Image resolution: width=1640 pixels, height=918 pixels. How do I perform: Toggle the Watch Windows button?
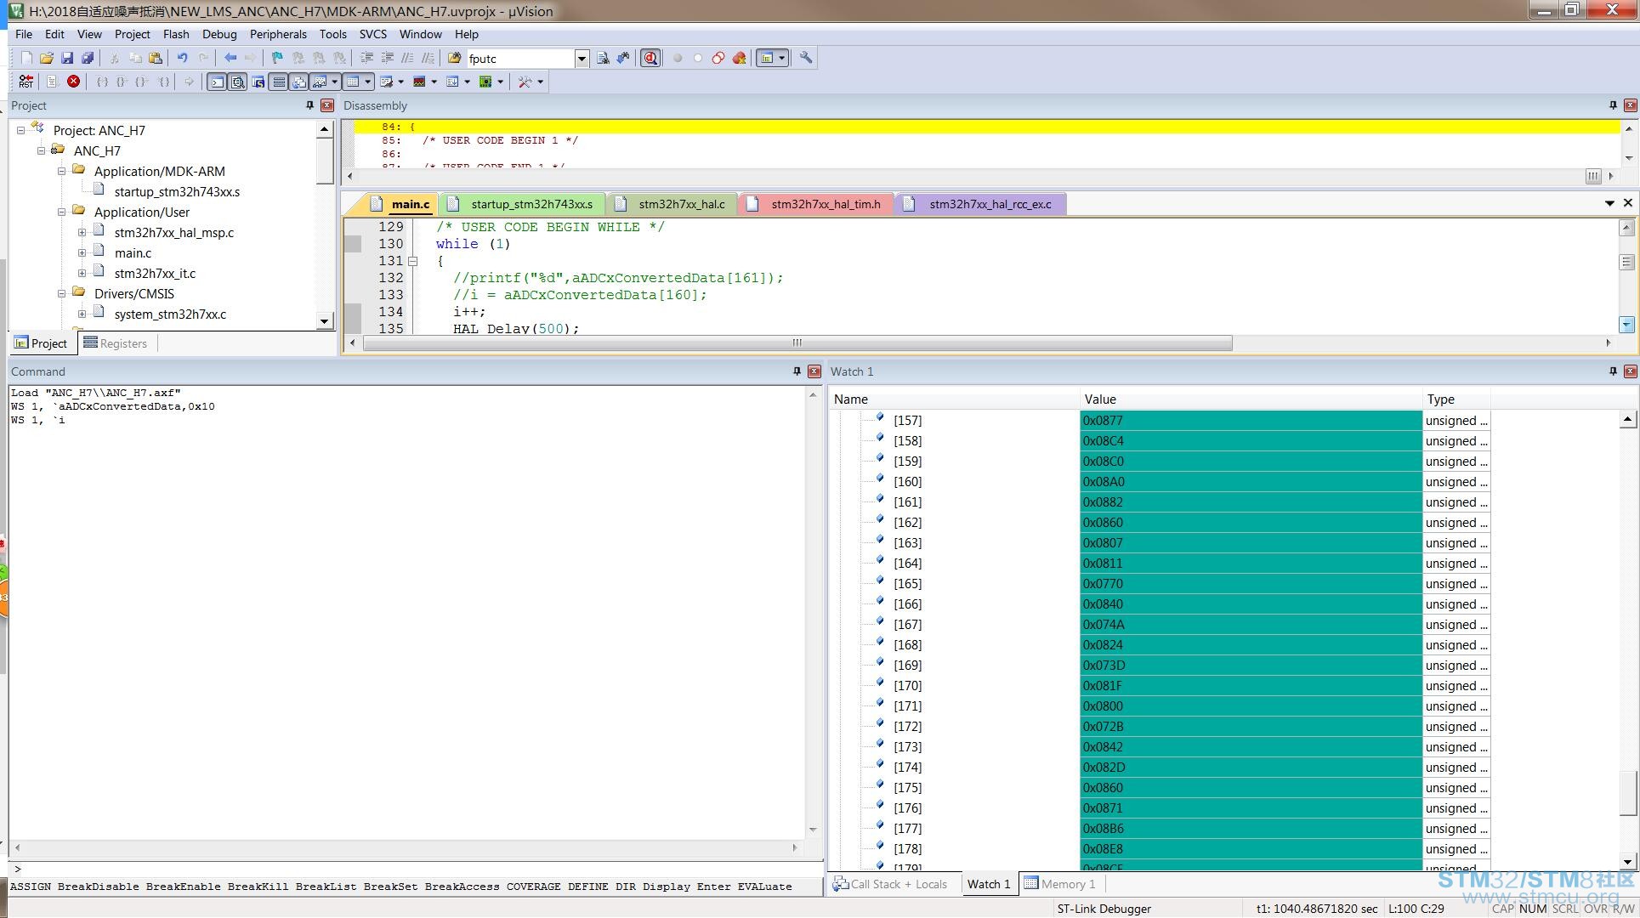tap(320, 82)
